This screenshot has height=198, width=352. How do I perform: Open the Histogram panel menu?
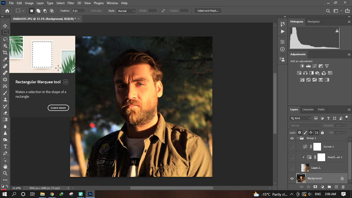point(349,22)
